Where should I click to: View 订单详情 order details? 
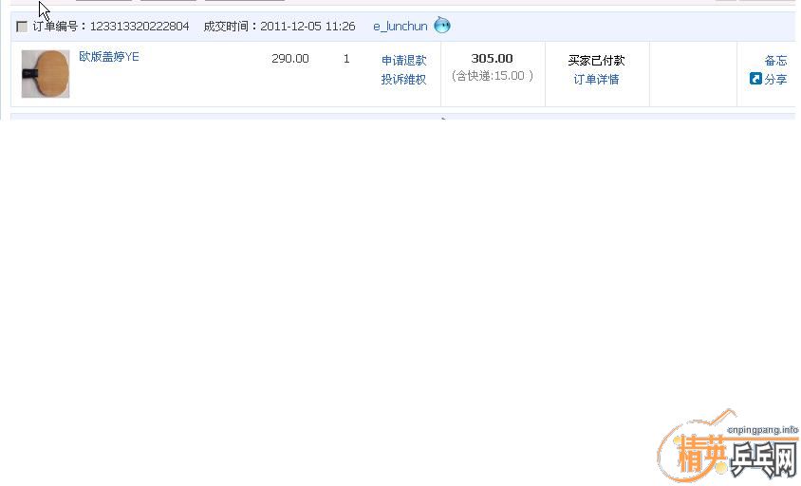coord(596,80)
